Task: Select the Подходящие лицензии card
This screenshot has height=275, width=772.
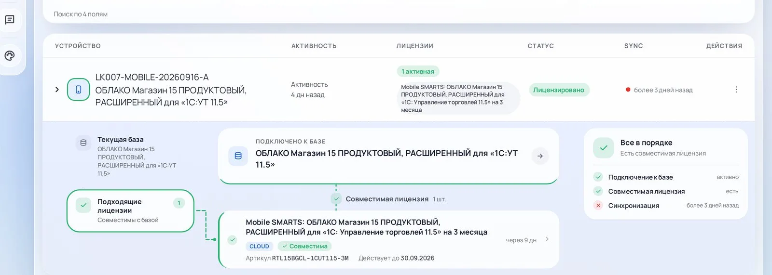Action: coord(130,211)
